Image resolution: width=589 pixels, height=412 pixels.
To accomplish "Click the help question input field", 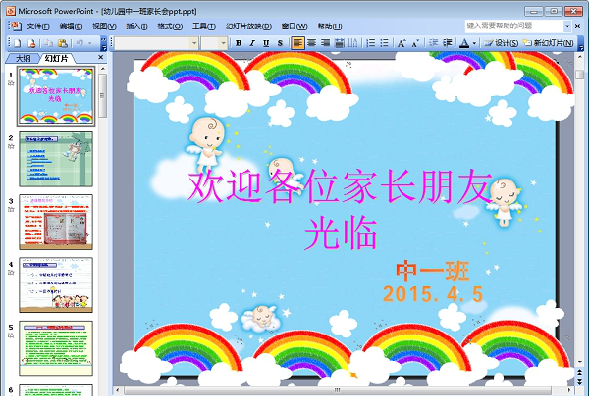I will click(x=514, y=26).
